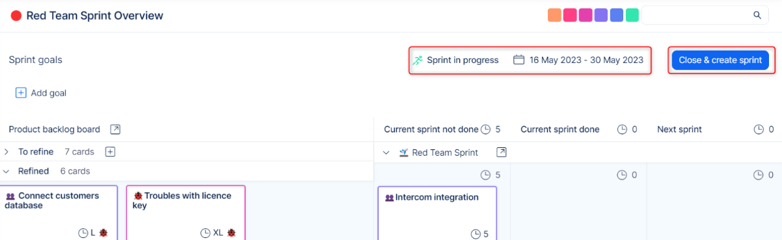The image size is (782, 240).
Task: Expand the To refine section
Action: pyautogui.click(x=7, y=152)
